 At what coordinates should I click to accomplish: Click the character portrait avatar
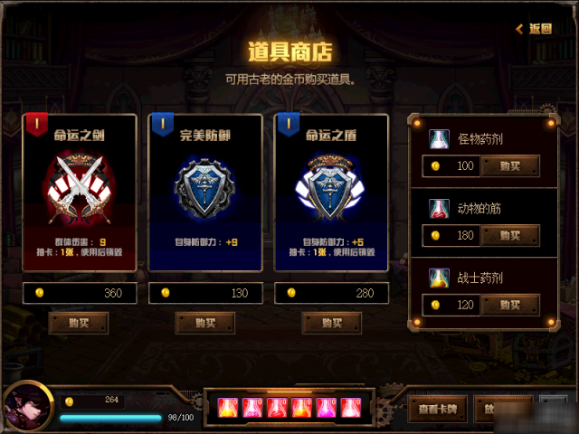[x=28, y=407]
